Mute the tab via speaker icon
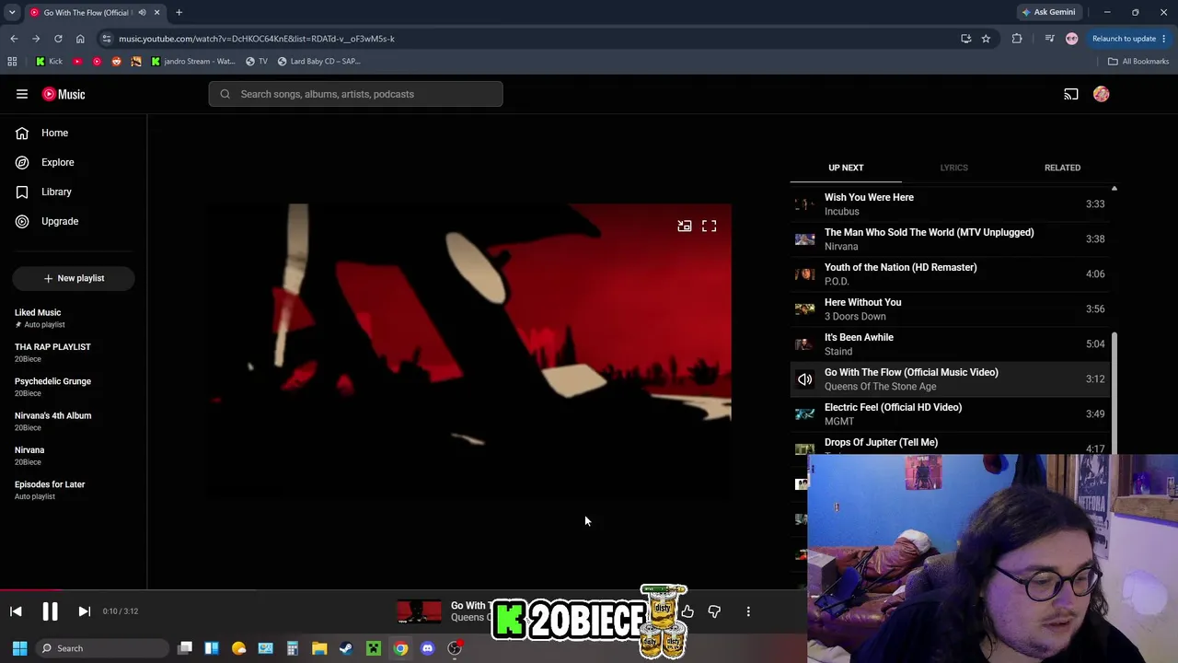 point(142,12)
